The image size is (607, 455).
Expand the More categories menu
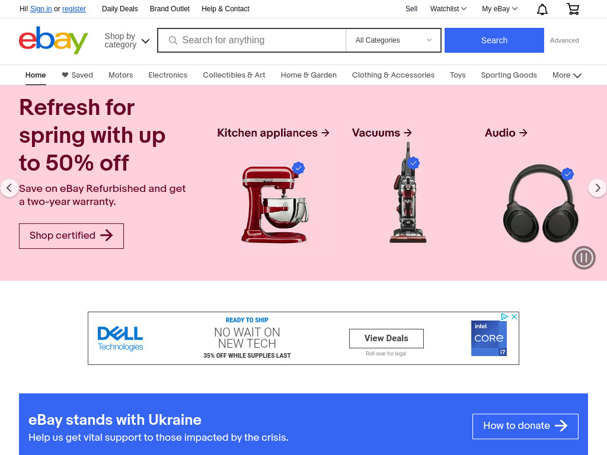567,75
